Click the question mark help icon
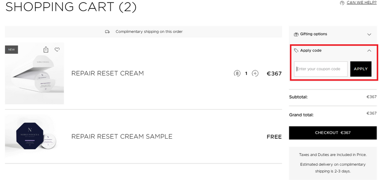This screenshot has width=380, height=180. [x=342, y=3]
